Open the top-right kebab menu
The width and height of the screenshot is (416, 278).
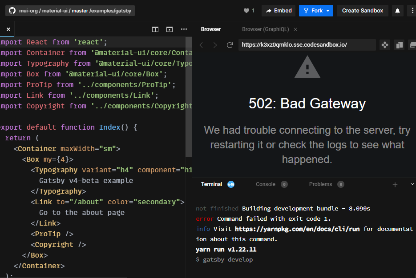[412, 11]
